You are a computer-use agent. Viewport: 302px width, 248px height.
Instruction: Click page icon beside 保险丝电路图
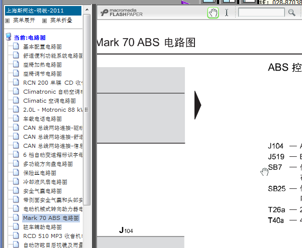pos(16,172)
